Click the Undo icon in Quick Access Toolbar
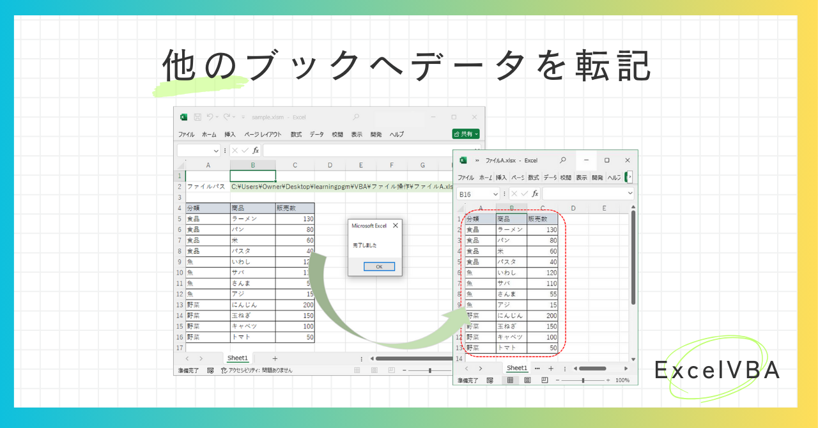Viewport: 818px width, 428px height. (x=210, y=117)
